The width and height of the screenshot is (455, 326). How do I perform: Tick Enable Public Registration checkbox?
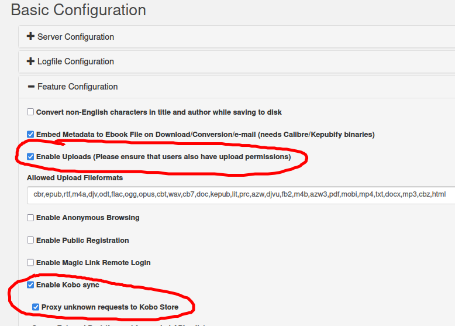[30, 240]
